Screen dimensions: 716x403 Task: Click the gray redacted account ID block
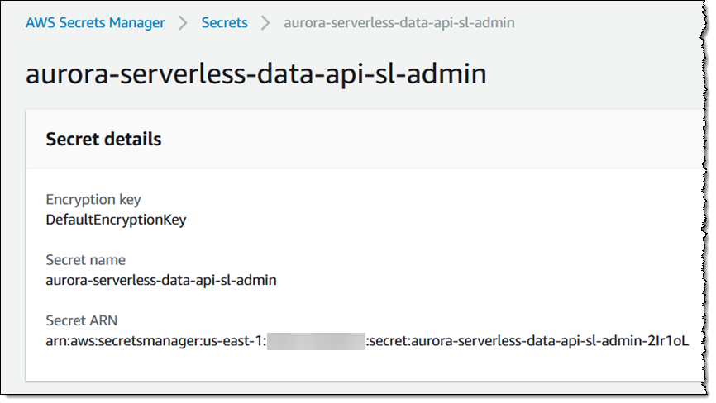[x=315, y=340]
